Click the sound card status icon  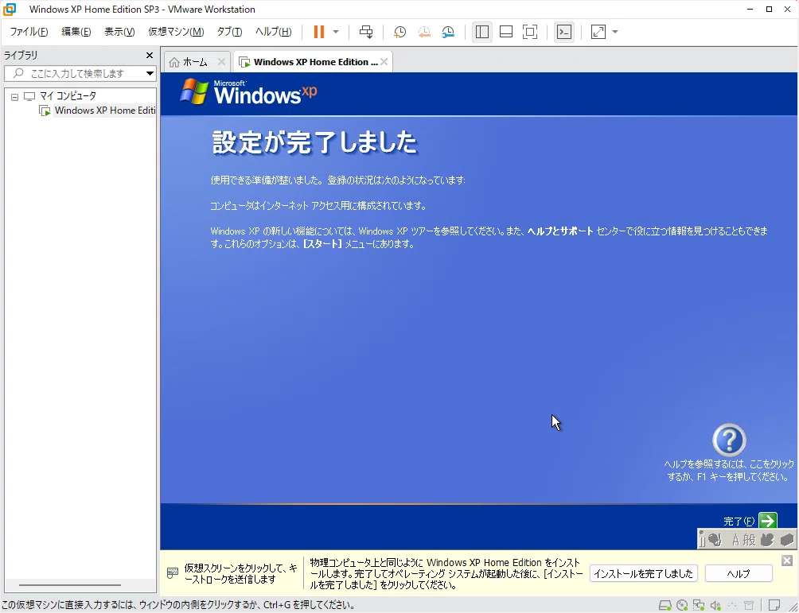pyautogui.click(x=715, y=605)
